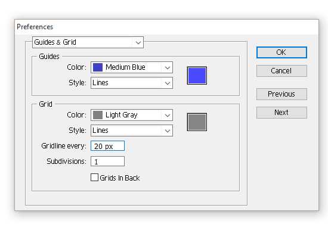
Task: Go to Next preferences page
Action: pos(281,113)
